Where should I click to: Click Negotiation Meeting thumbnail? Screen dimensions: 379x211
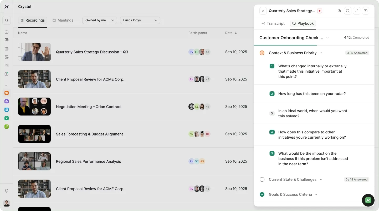pyautogui.click(x=34, y=107)
